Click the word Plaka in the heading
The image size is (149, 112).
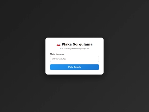pos(66,44)
